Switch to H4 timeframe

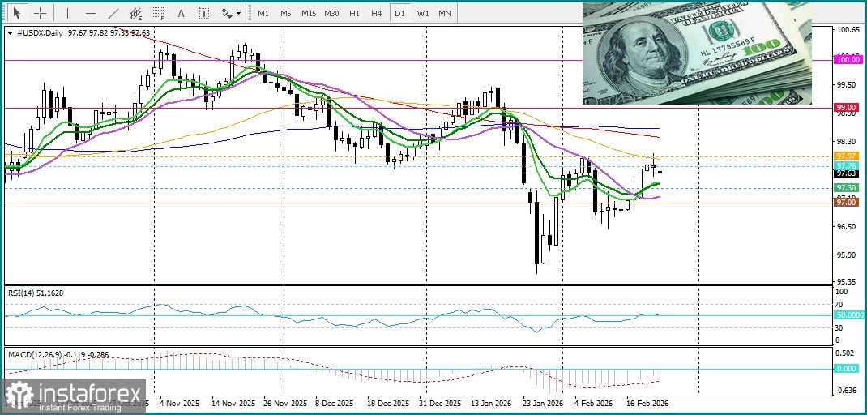click(x=376, y=14)
